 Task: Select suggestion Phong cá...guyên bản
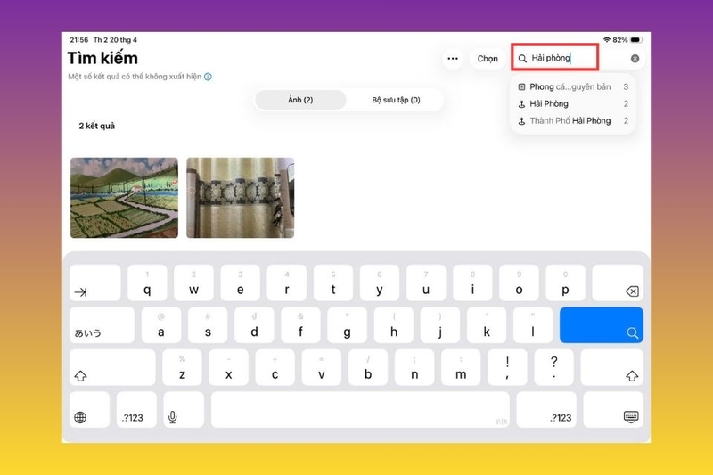[x=573, y=86]
